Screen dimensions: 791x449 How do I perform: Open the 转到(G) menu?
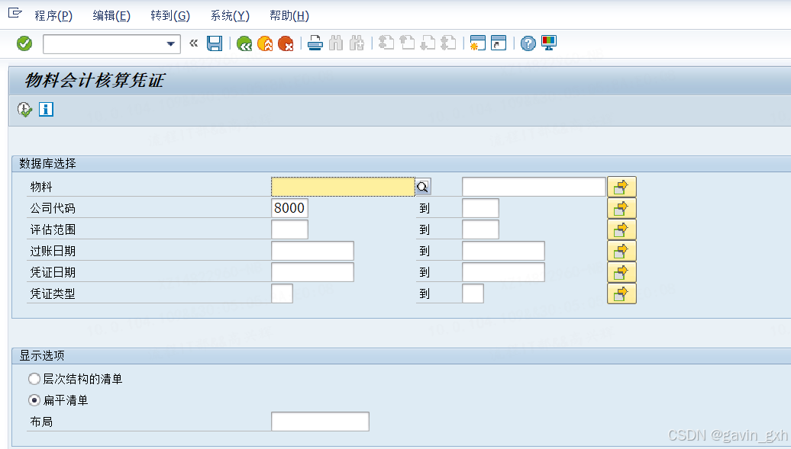point(170,15)
